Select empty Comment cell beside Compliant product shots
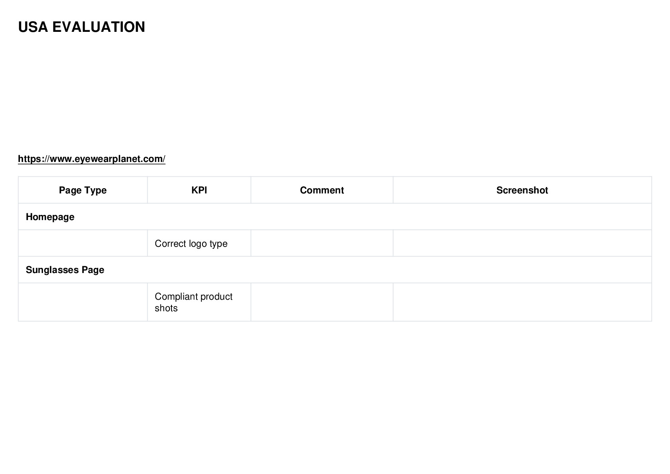Screen dimensions: 670x474 (x=322, y=302)
